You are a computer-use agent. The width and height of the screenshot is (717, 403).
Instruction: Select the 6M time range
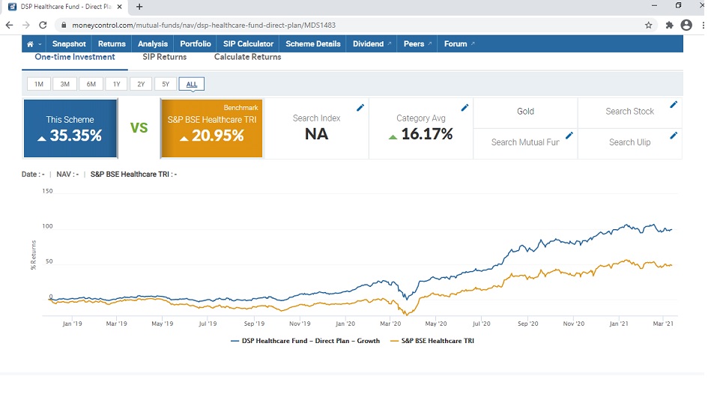(91, 84)
